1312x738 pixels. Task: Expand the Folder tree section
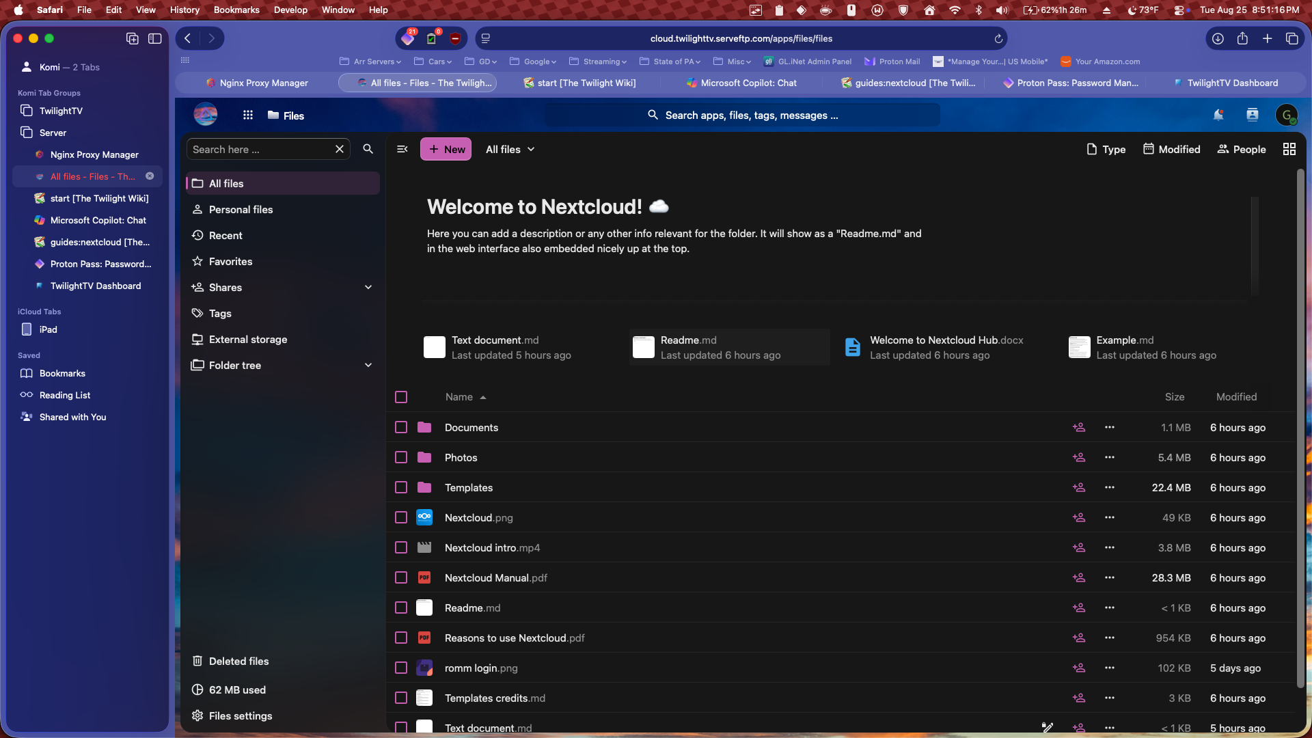tap(368, 366)
